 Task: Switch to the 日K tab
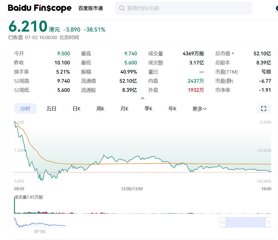tap(76, 109)
